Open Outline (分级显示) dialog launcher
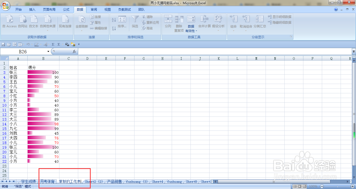The image size is (356, 189). [x=291, y=37]
